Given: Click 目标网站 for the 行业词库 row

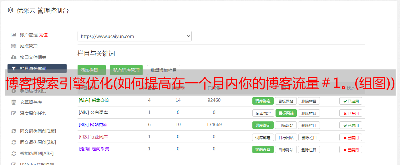Looking at the screenshot, I should 286,137.
